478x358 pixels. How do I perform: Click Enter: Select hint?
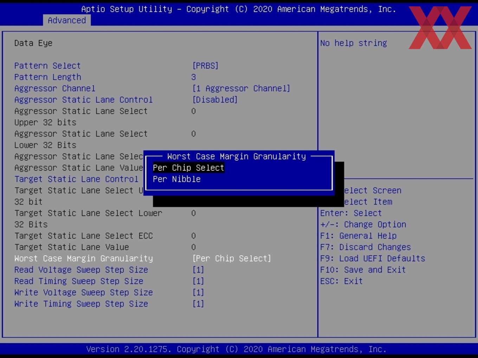click(x=351, y=213)
